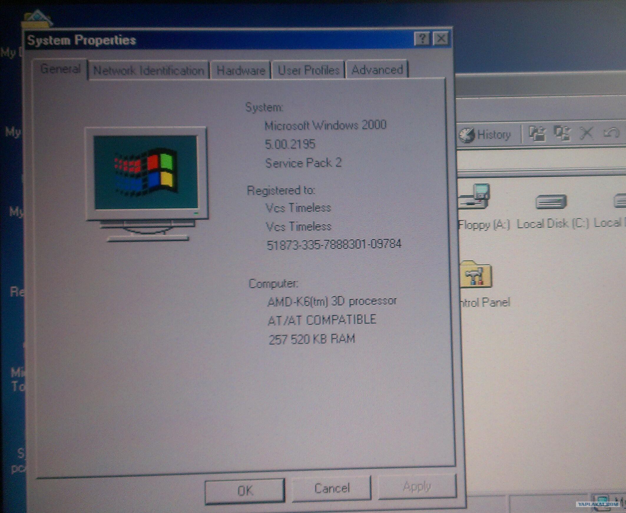Click the "Computer:" label
Viewport: 626px width, 513px height.
273,284
